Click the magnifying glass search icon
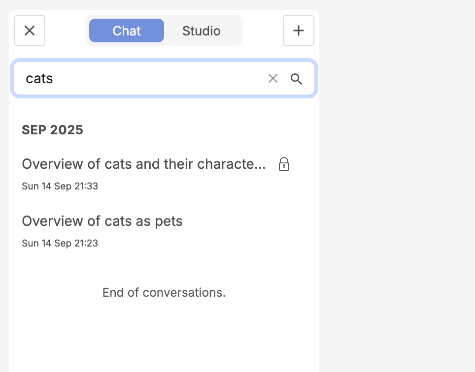 [296, 78]
